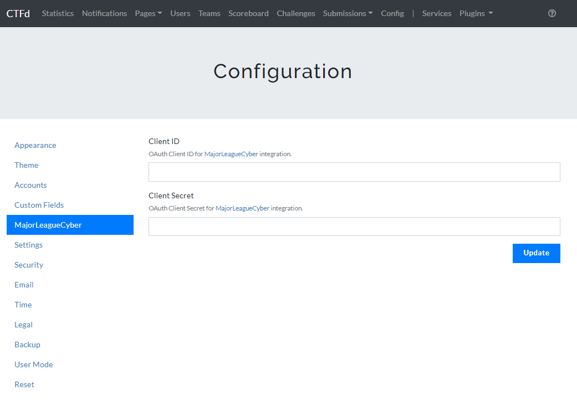Screen dimensions: 577x401
Task: Open the Submissions dropdown
Action: (348, 13)
